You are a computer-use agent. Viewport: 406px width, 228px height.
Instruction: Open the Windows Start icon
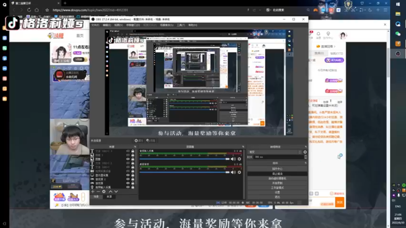coord(398,4)
